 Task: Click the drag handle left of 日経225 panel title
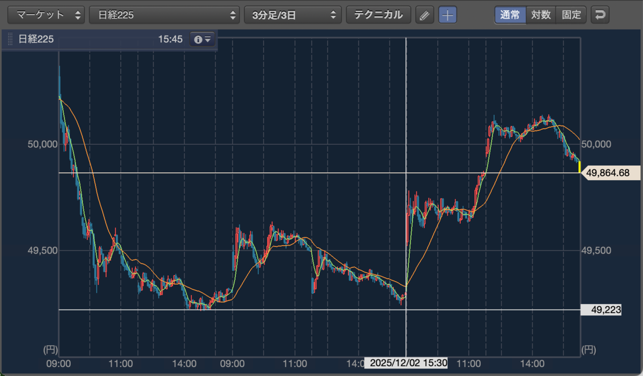10,39
